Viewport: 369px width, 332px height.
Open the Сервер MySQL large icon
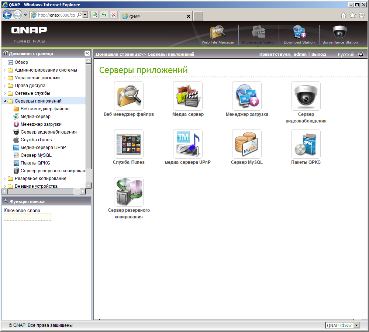pyautogui.click(x=247, y=144)
